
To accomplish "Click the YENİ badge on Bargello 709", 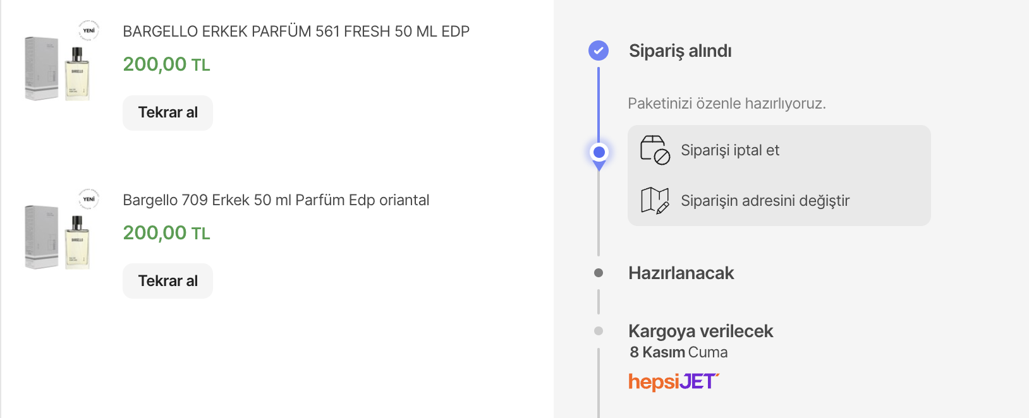I will 89,199.
